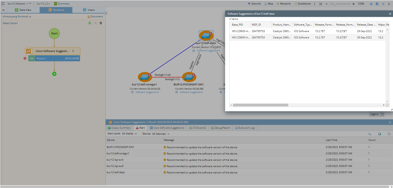The height and width of the screenshot is (188, 393).
Task: Switch to the Execution Log tab
Action: tap(245, 128)
